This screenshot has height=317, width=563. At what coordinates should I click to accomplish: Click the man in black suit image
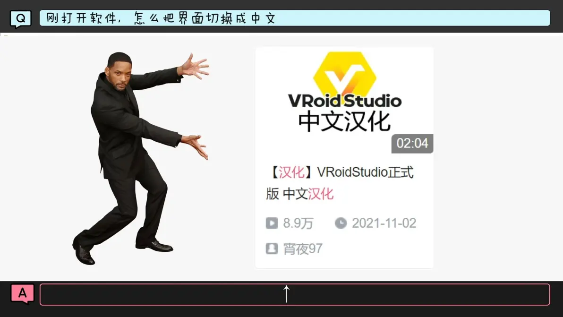(x=141, y=158)
